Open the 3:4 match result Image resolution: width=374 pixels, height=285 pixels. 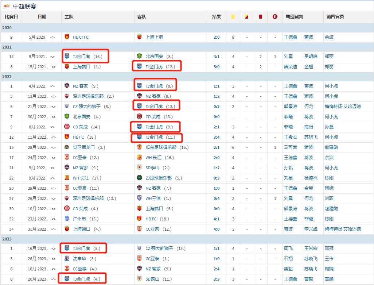tap(217, 137)
